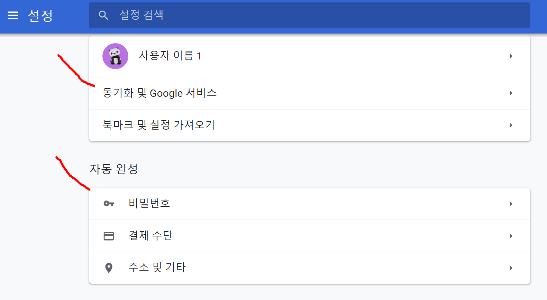The width and height of the screenshot is (547, 300).
Task: Expand the 사용자 이름 1 row arrow
Action: tap(511, 56)
